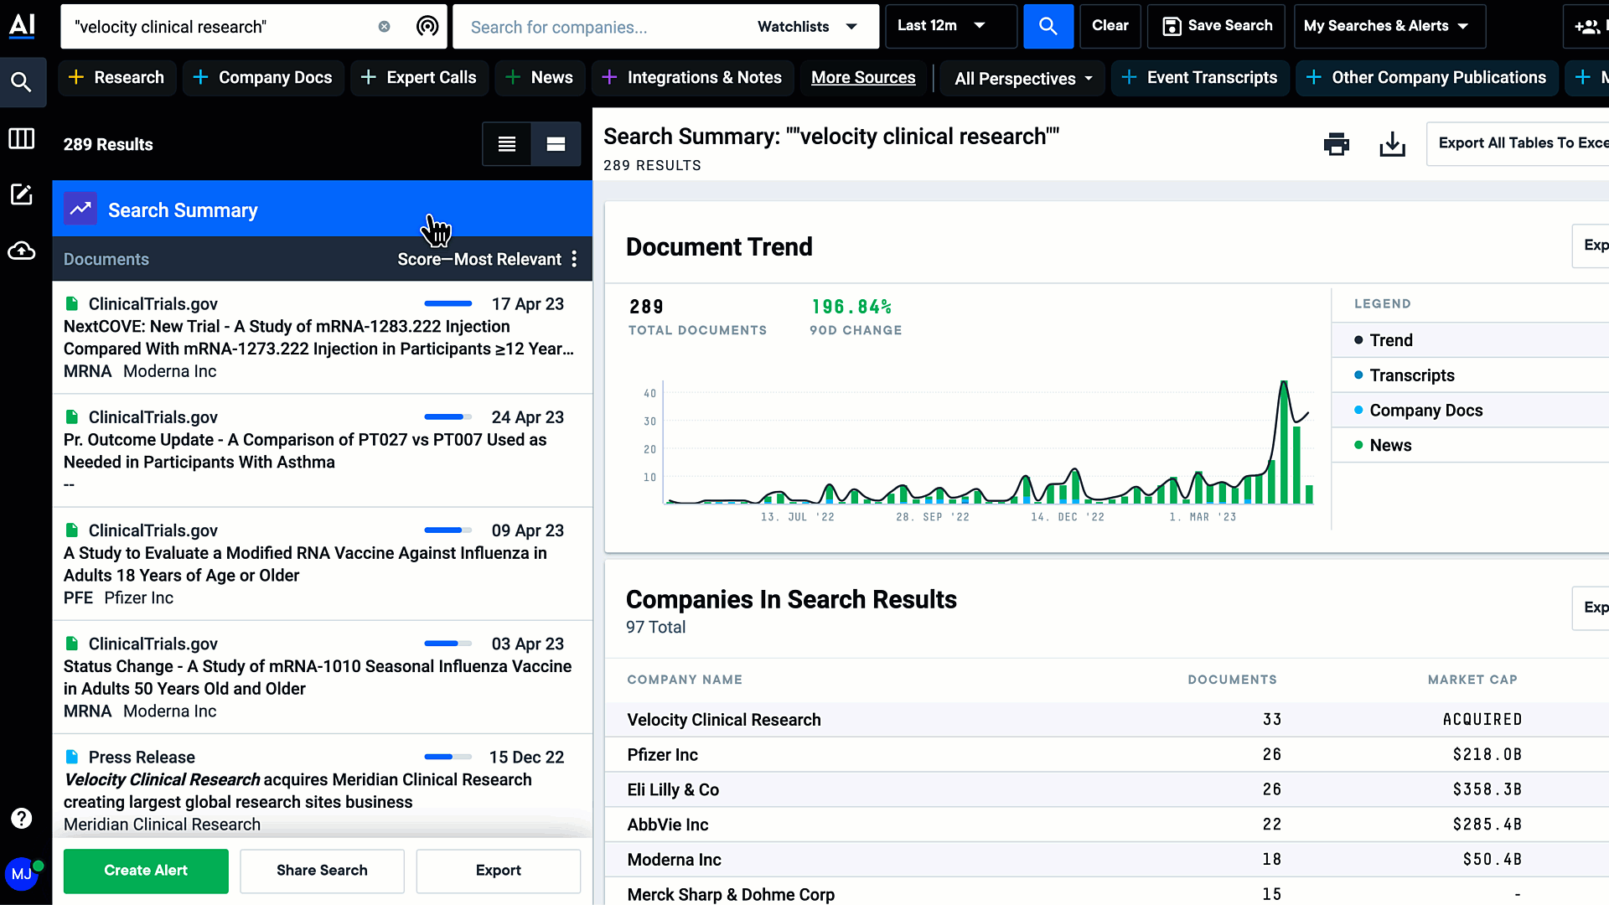Toggle the News legend series
This screenshot has height=905, width=1609.
pyautogui.click(x=1383, y=446)
